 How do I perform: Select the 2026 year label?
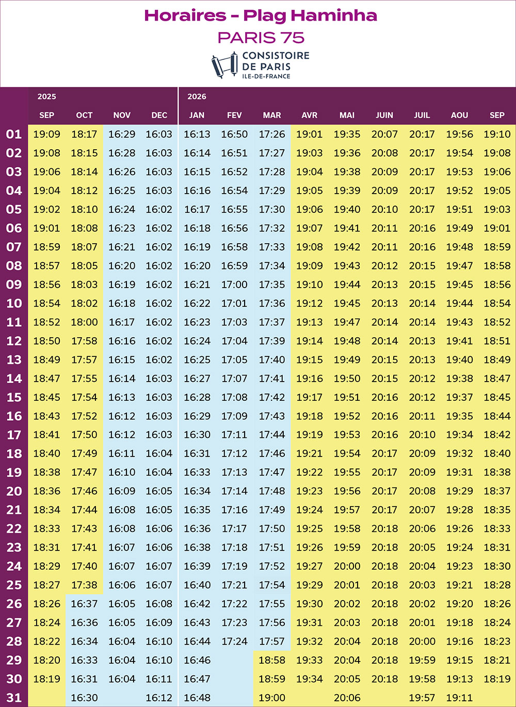(x=197, y=97)
